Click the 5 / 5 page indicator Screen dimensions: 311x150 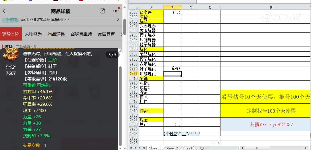coord(112,55)
